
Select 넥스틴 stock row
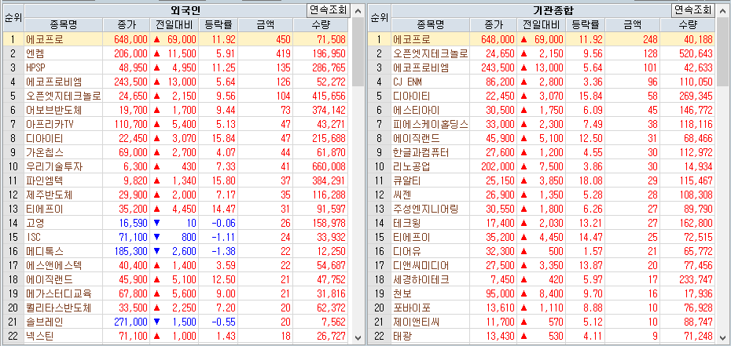(x=176, y=337)
